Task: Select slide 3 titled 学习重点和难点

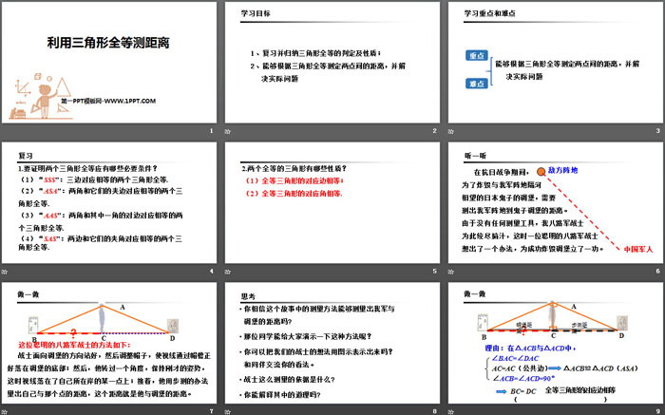Action: pyautogui.click(x=556, y=63)
